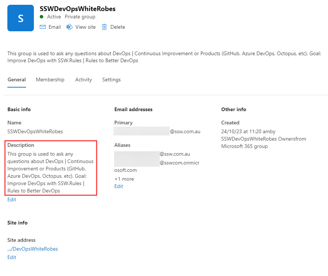Click the green Active status dot
Screen dimensions: 328x276
tap(42, 17)
